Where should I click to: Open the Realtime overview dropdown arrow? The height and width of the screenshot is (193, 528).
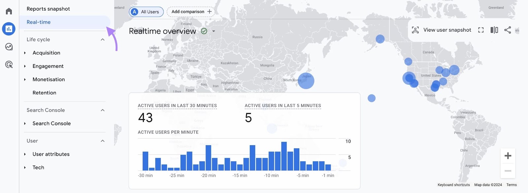tap(214, 31)
